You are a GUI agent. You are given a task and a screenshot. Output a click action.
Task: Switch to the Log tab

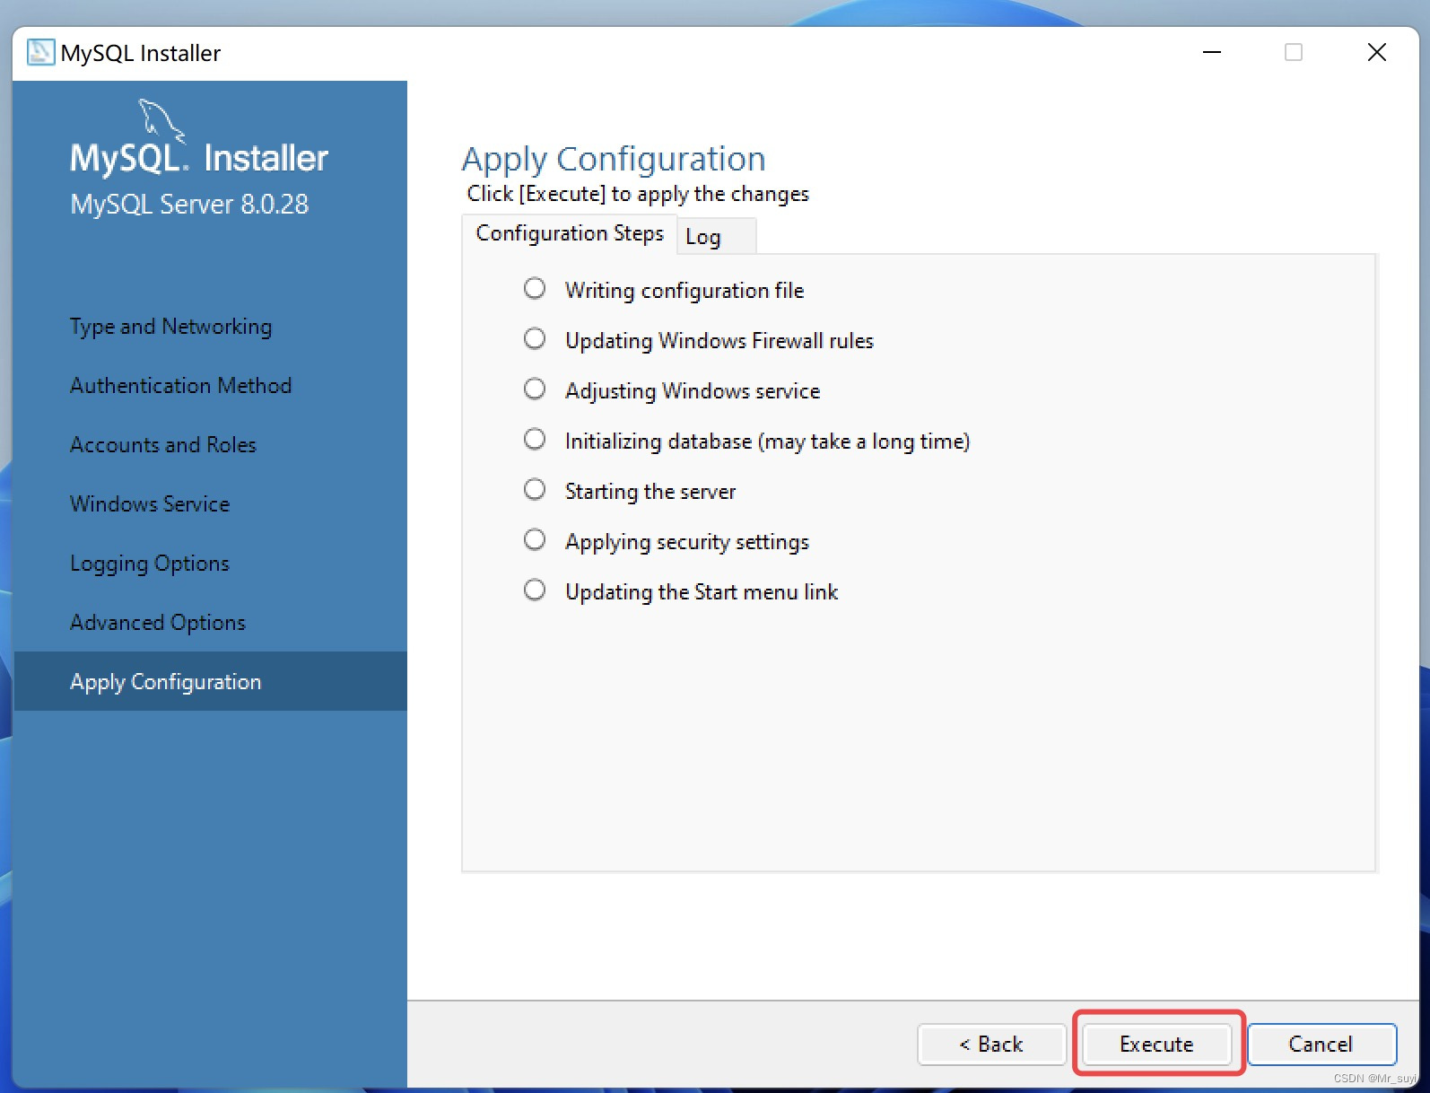click(715, 237)
